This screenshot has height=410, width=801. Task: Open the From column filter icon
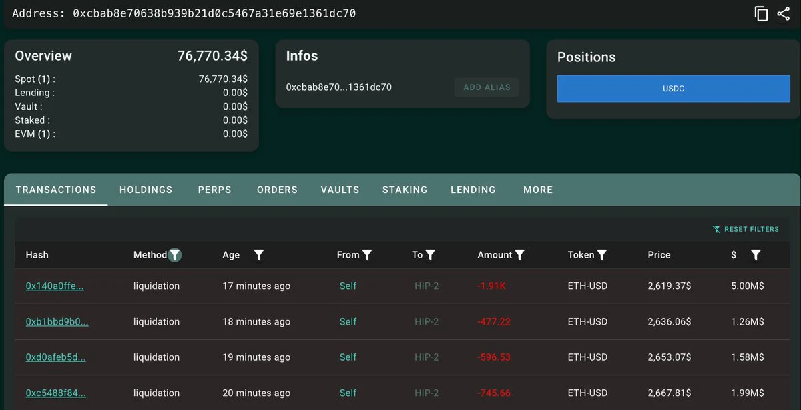(367, 254)
